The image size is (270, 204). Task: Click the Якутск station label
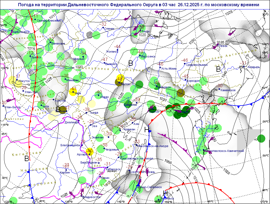tap(125, 84)
